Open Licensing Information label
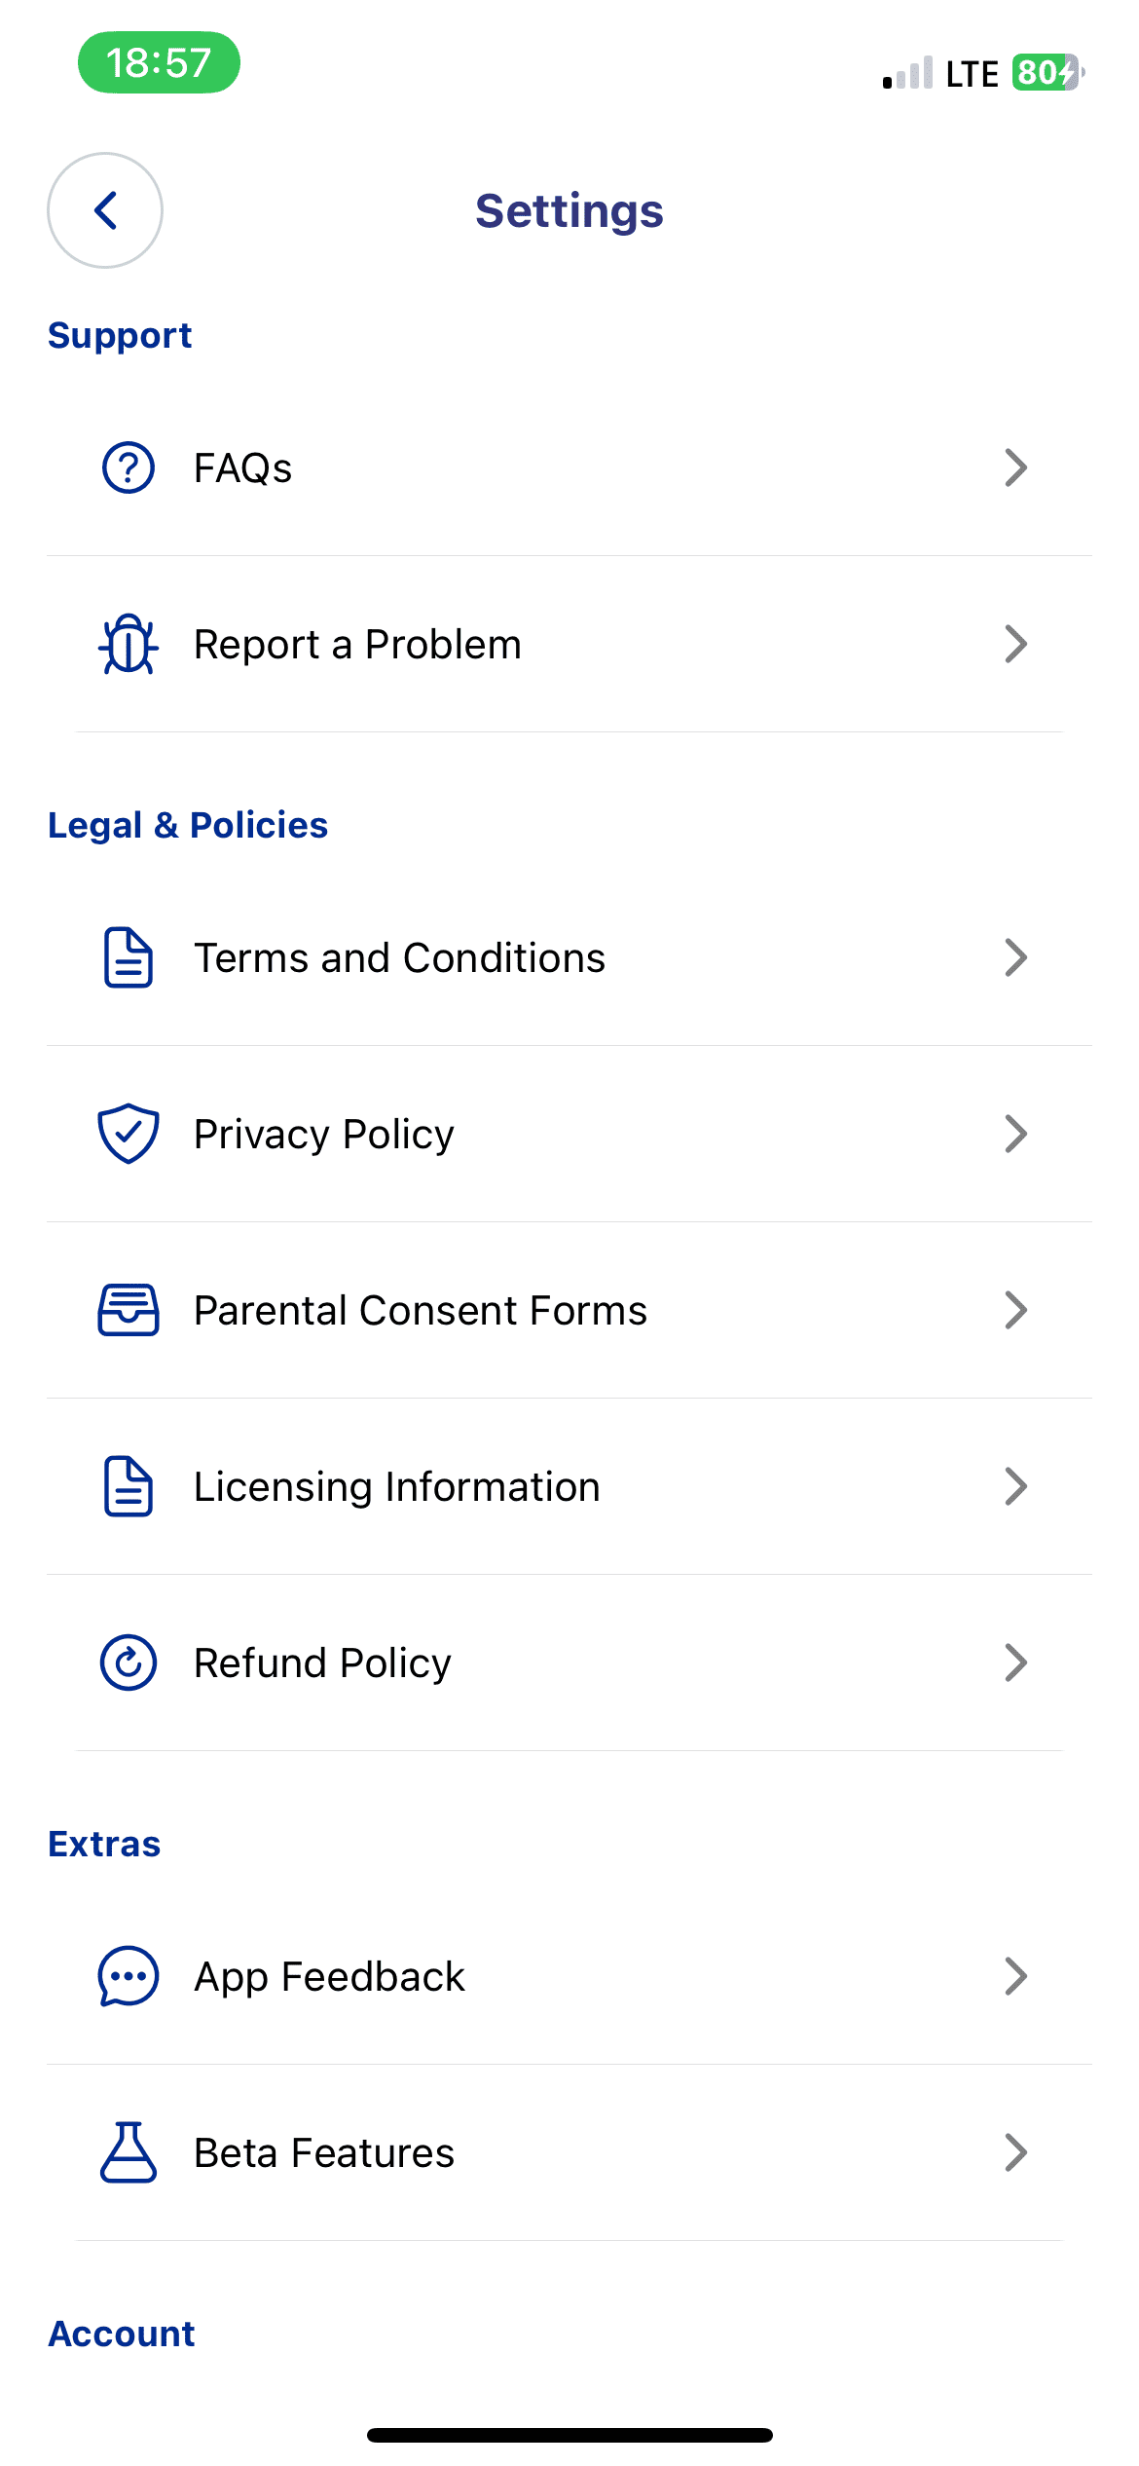Image resolution: width=1139 pixels, height=2466 pixels. (x=396, y=1486)
